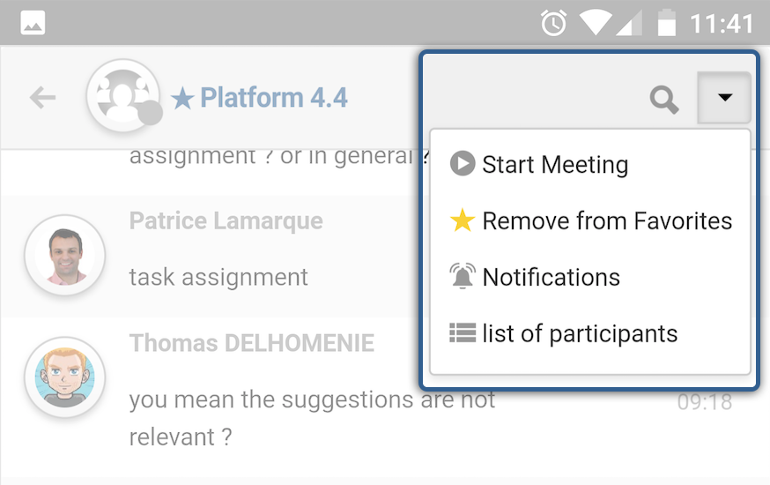Open Thomas DELHOMENIE's avatar
Screen dimensions: 770x485
[x=65, y=377]
